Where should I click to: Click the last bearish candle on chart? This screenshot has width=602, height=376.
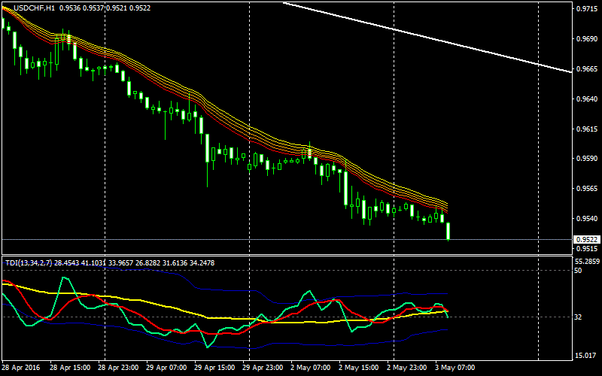tap(448, 231)
